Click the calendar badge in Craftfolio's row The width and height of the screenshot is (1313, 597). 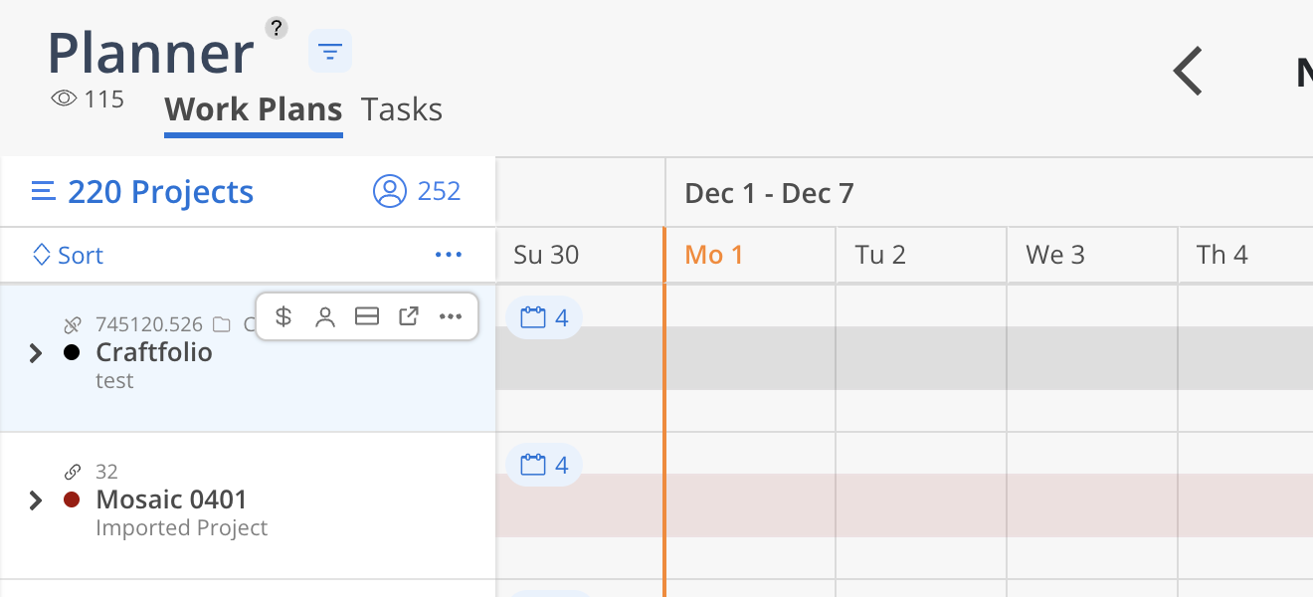coord(544,318)
